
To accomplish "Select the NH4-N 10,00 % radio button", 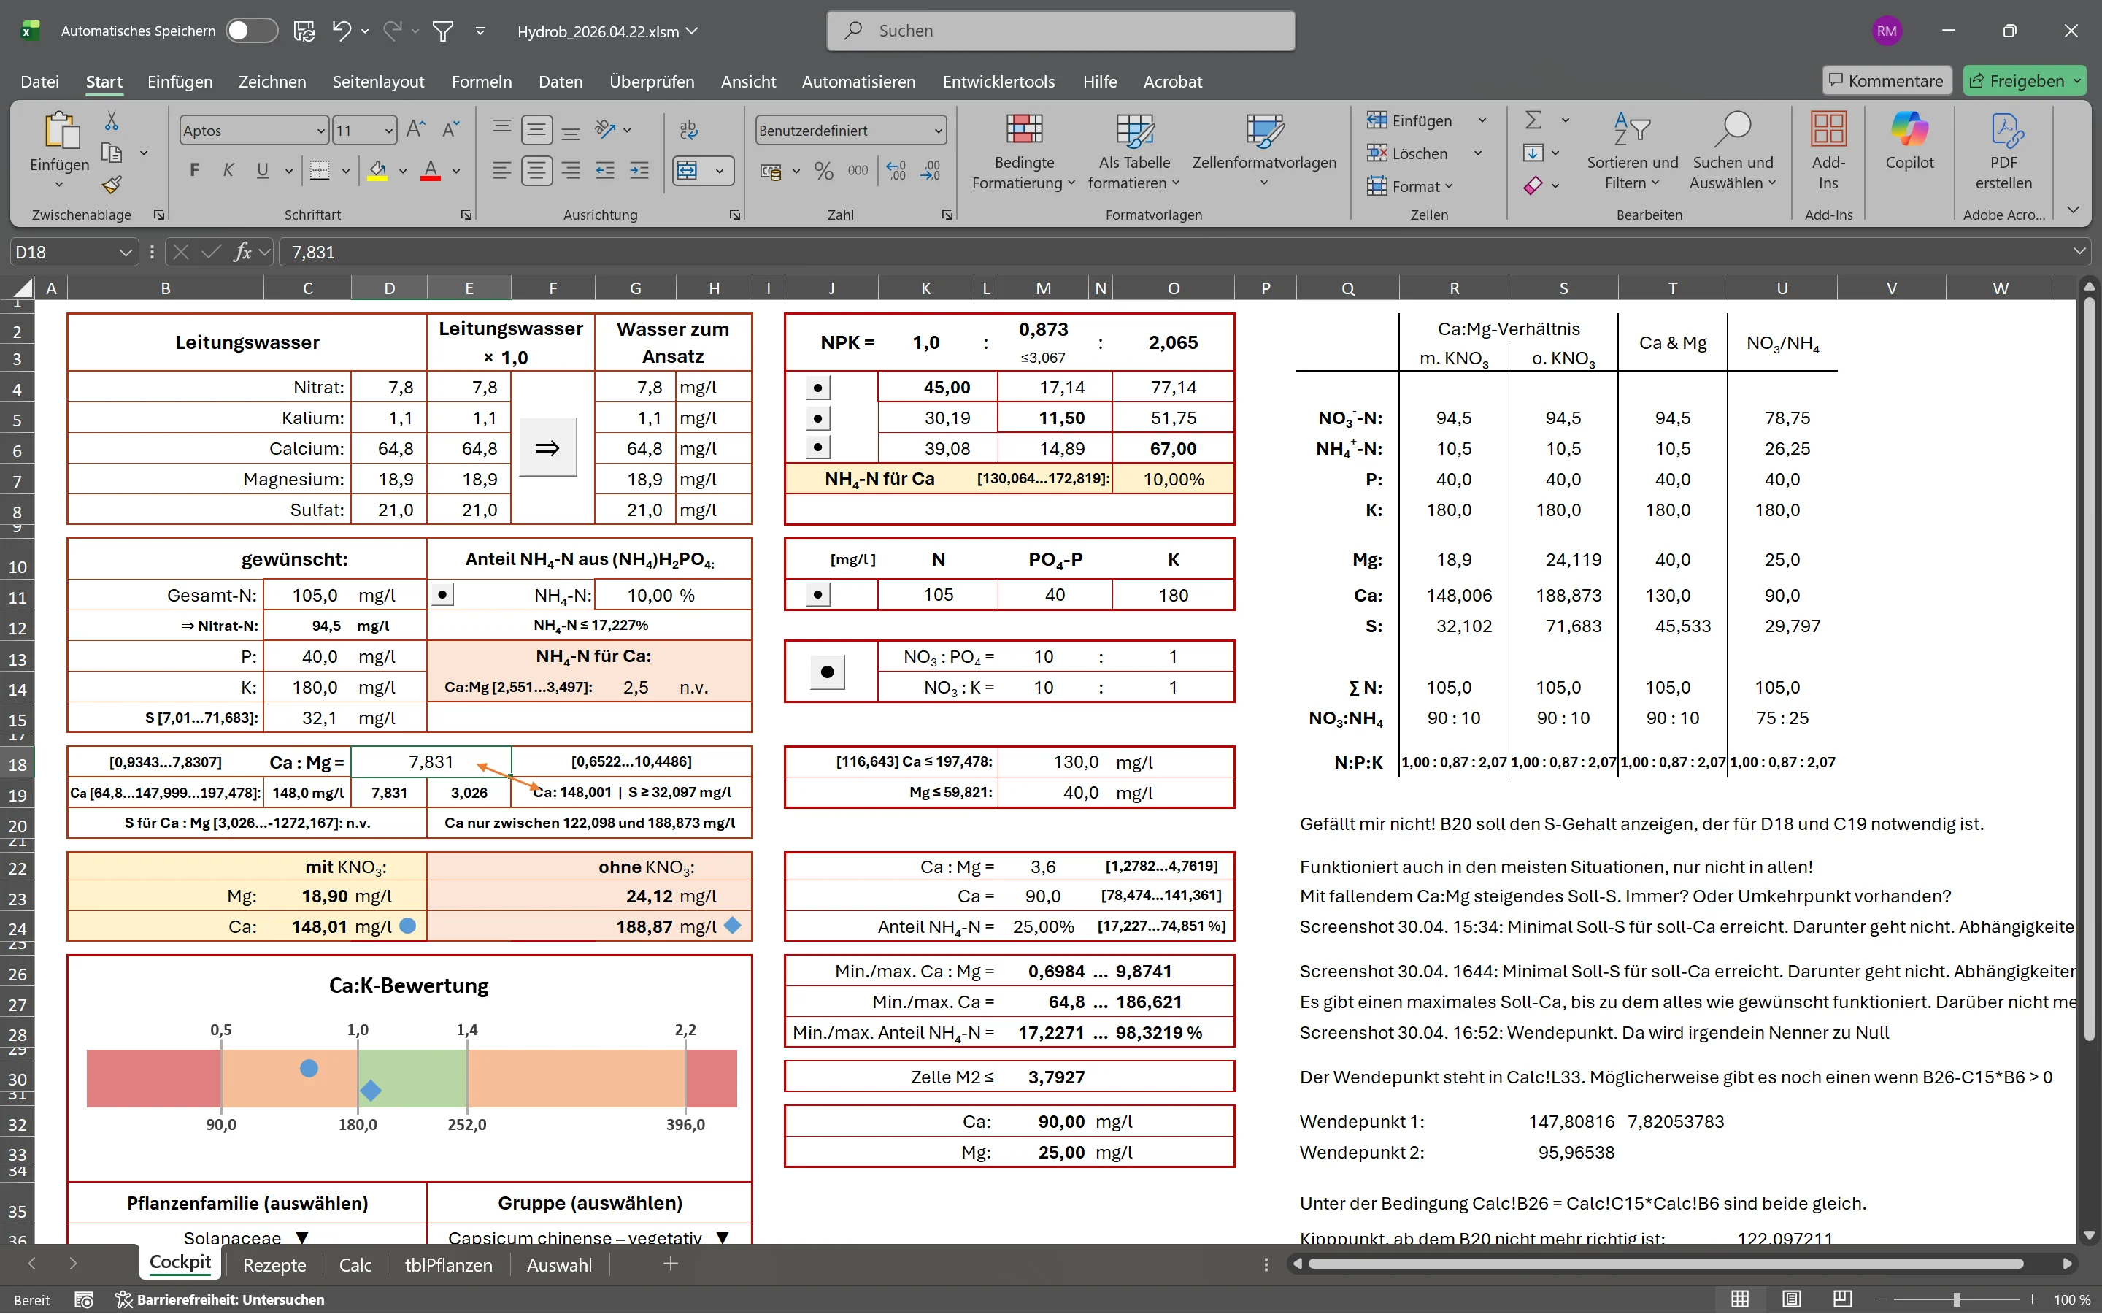I will click(x=443, y=595).
